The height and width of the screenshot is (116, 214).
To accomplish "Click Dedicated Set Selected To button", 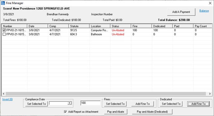I will [x=171, y=104].
